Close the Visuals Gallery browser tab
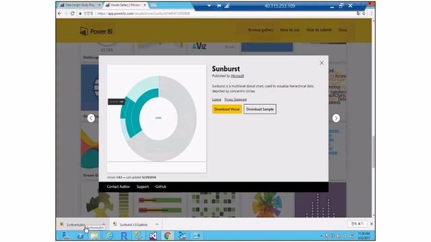The image size is (431, 242). coord(144,5)
